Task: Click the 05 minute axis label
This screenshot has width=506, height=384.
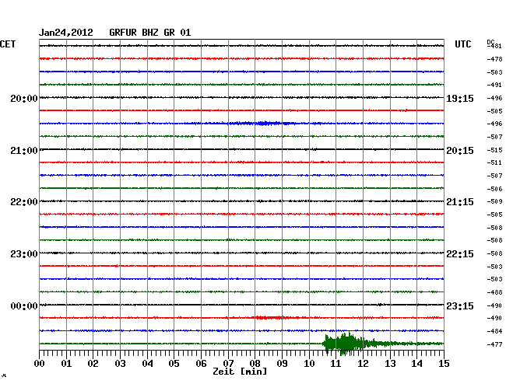Action: click(174, 363)
